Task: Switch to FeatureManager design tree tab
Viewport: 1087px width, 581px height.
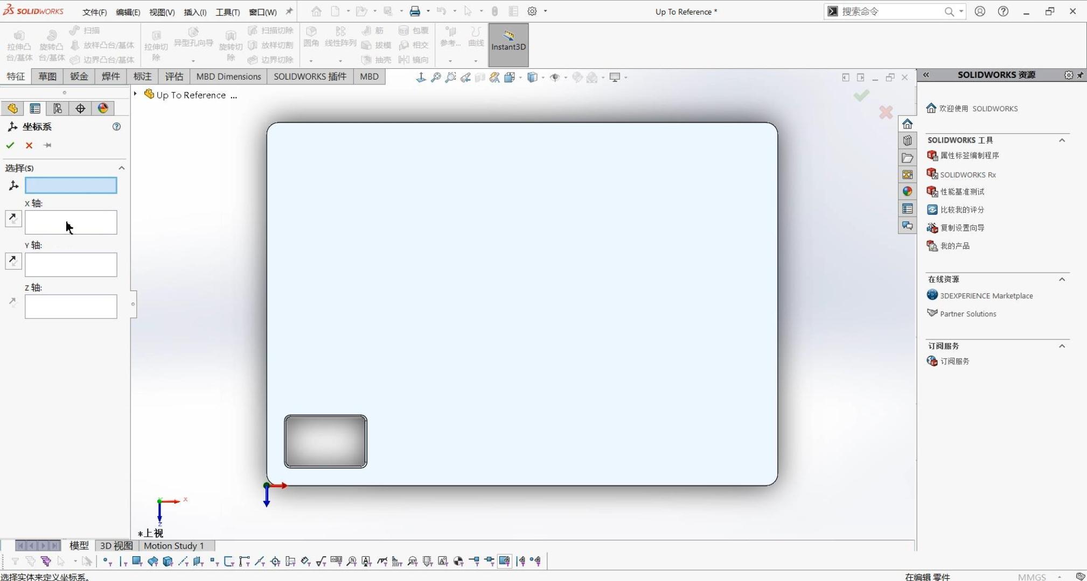Action: coord(12,108)
